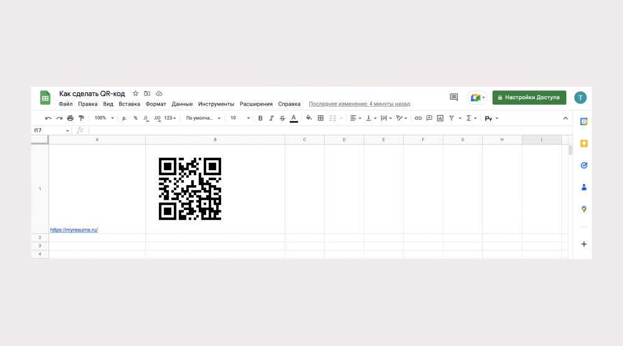This screenshot has height=346, width=623.
Task: Click the Insert link icon
Action: [x=418, y=118]
